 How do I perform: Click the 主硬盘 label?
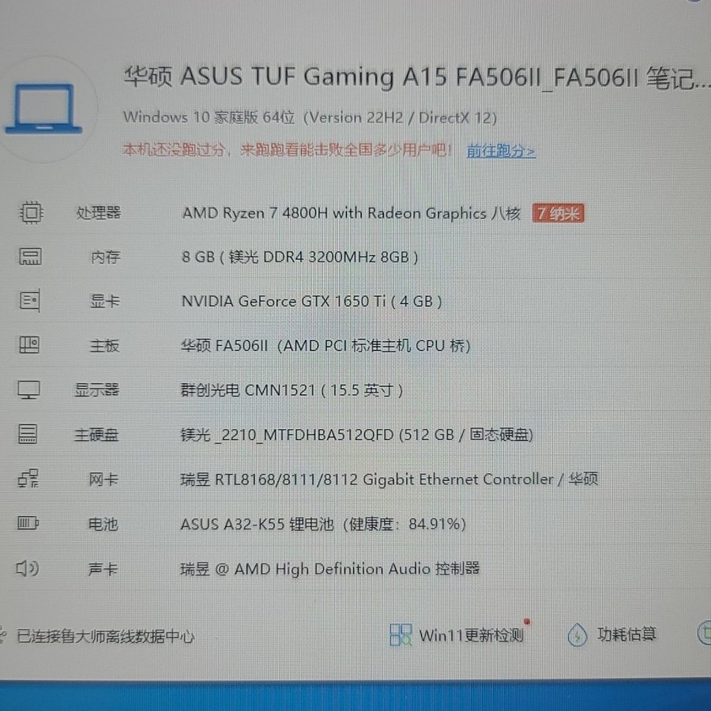[96, 434]
